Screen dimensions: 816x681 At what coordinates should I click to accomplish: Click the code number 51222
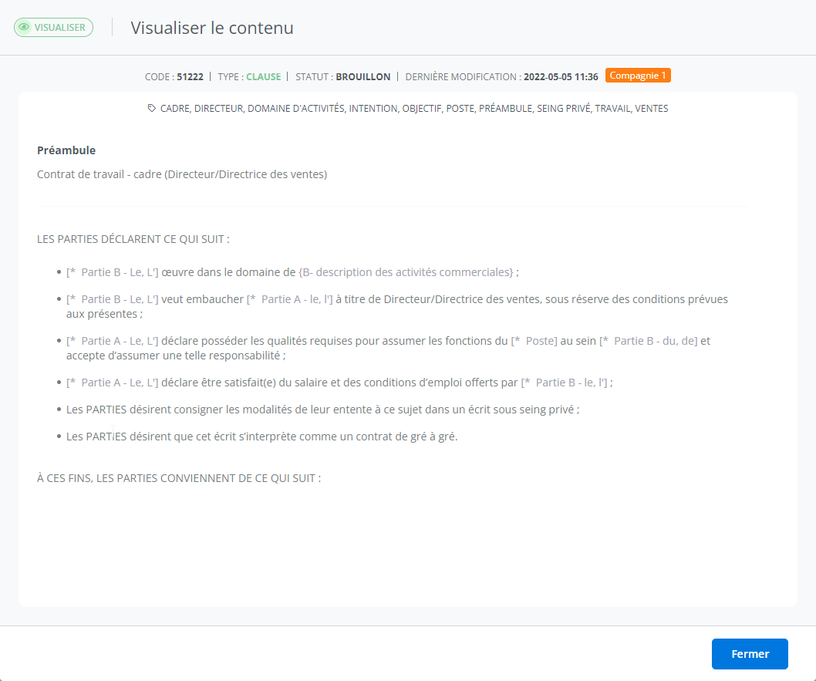[x=190, y=76]
